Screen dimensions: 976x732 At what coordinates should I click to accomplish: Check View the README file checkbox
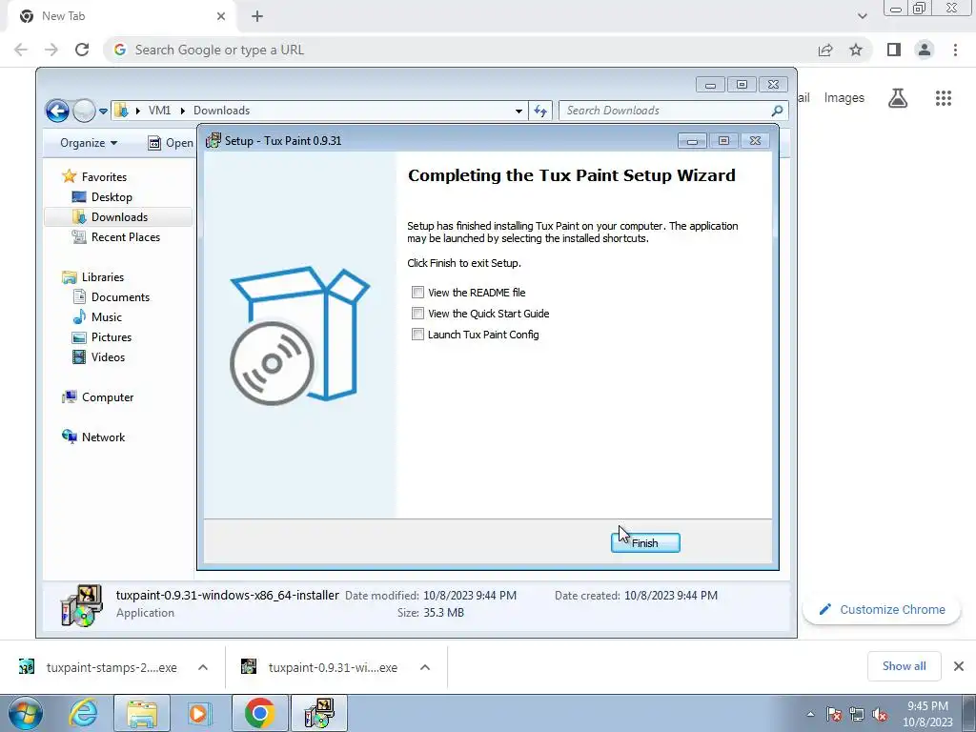coord(417,292)
